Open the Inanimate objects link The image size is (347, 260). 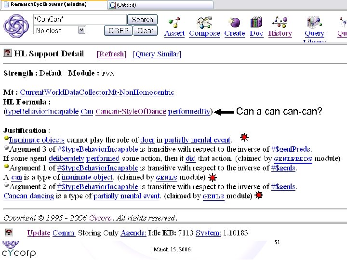click(37, 140)
